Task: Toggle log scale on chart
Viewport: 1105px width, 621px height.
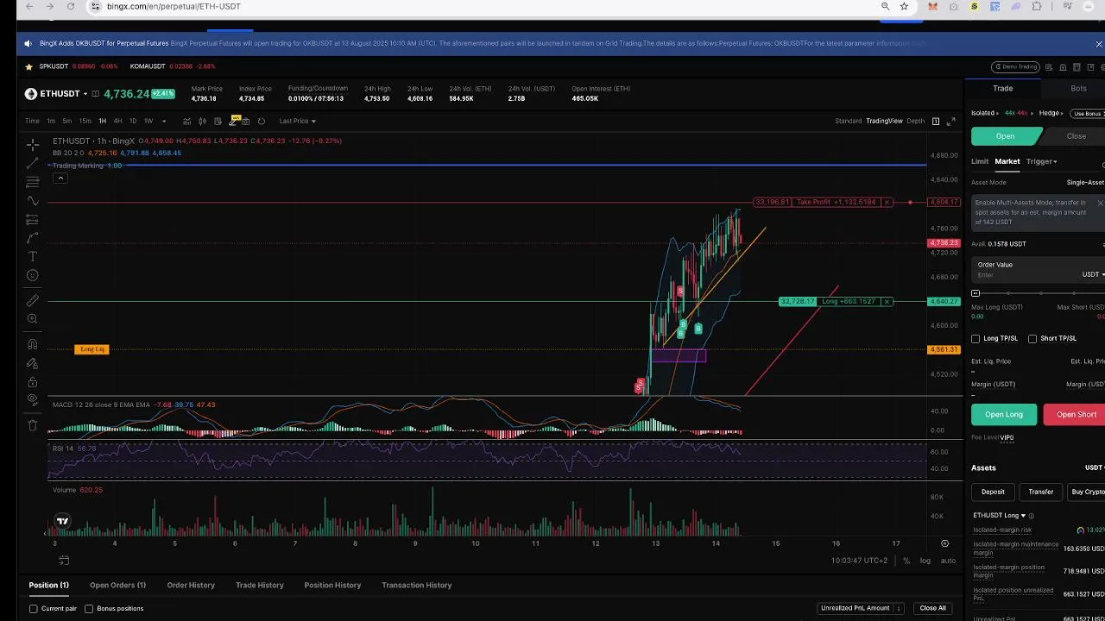Action: (x=925, y=561)
